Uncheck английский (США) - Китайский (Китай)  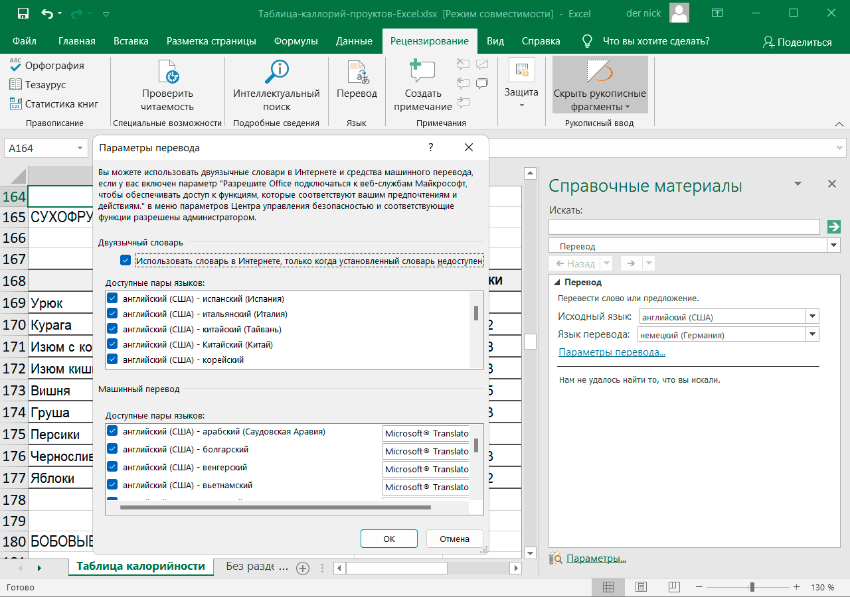112,344
